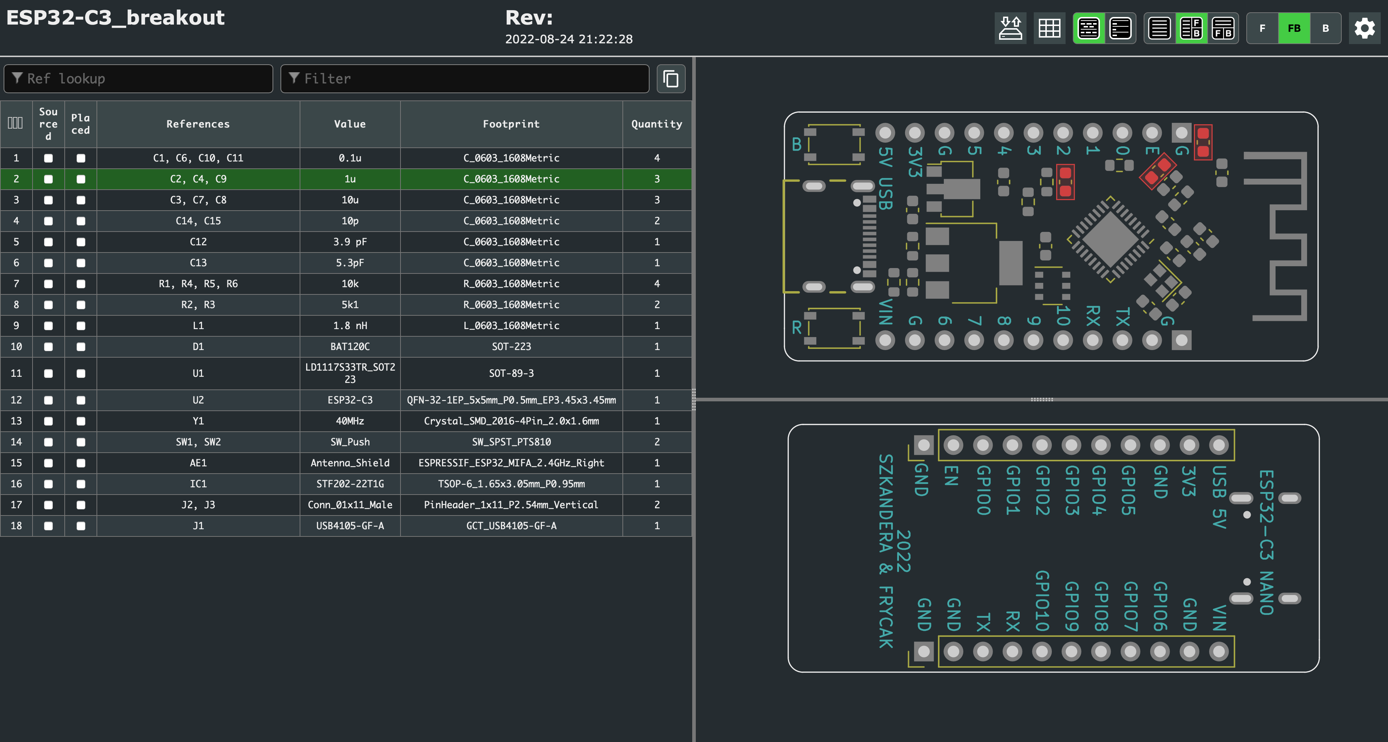Copy BOM to clipboard icon
1388x742 pixels.
click(671, 79)
